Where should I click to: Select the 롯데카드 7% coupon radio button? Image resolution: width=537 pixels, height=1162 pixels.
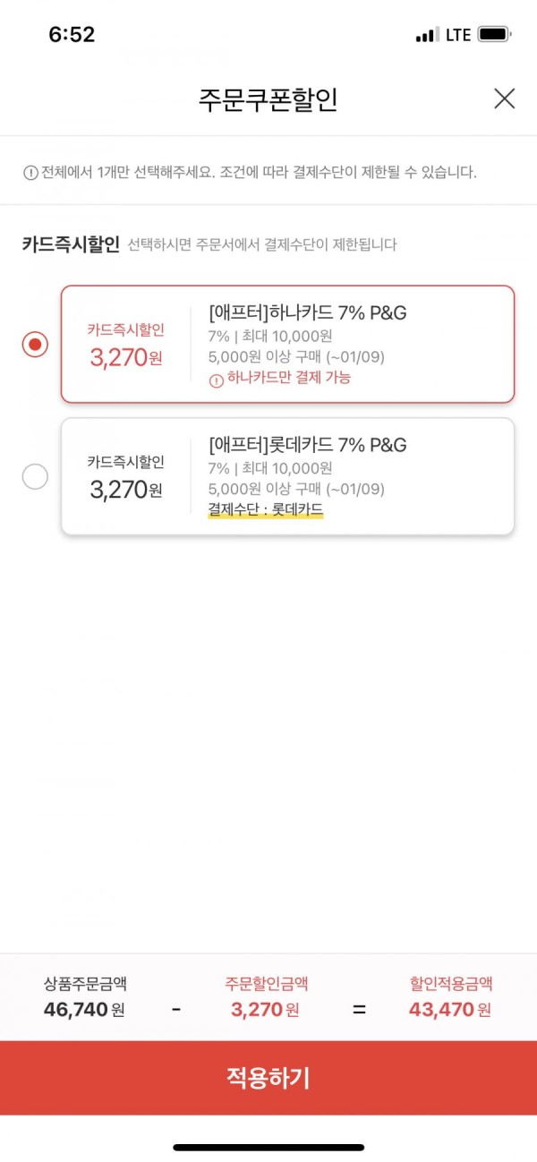coord(35,477)
